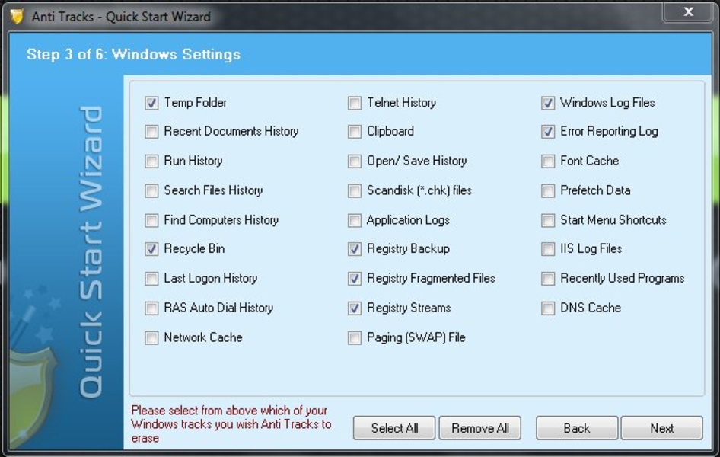Click the Anti Tracks shield icon in title bar
Viewport: 720px width, 457px height.
coord(17,16)
